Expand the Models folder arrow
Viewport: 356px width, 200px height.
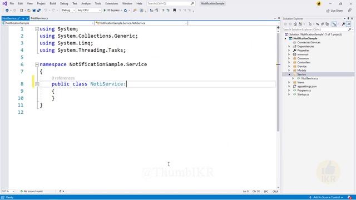(289, 71)
